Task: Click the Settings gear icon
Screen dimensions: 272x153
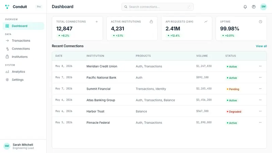Action: tap(7, 80)
